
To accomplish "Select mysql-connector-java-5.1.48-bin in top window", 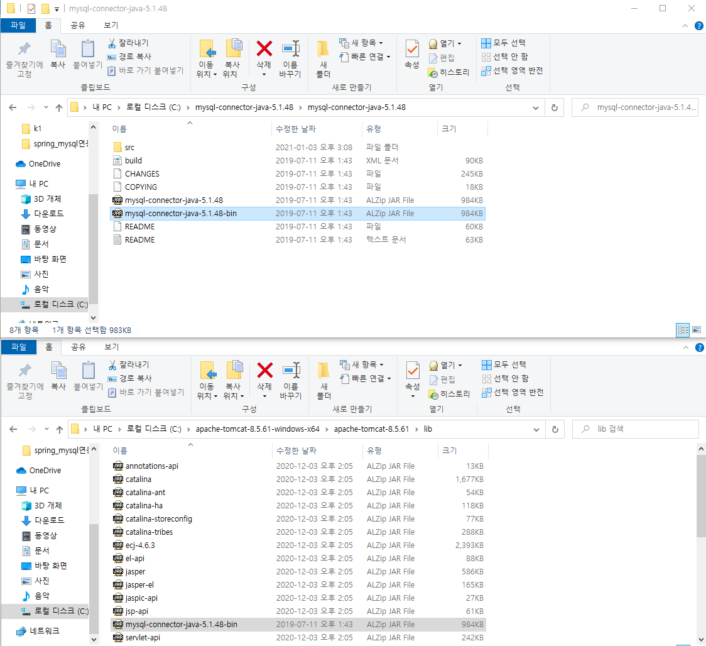I will pyautogui.click(x=298, y=214).
